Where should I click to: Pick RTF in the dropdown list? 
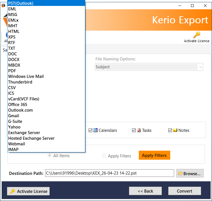[46, 43]
